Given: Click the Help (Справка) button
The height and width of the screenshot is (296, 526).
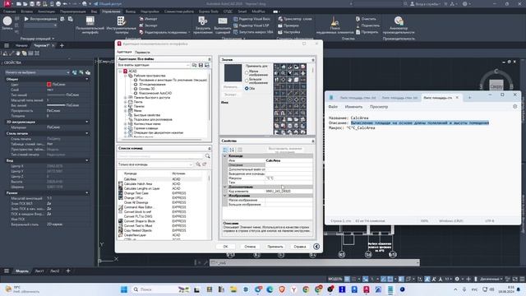Looking at the screenshot, I should 299,247.
